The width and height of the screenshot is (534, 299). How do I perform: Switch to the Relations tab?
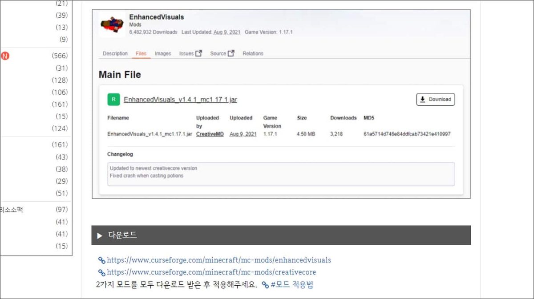[253, 53]
